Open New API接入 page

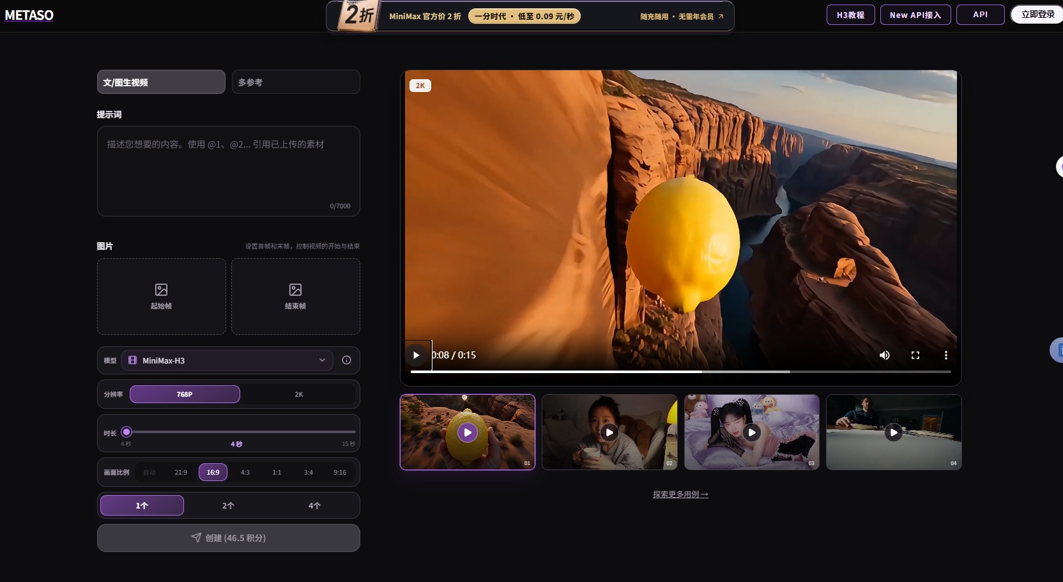(x=915, y=15)
